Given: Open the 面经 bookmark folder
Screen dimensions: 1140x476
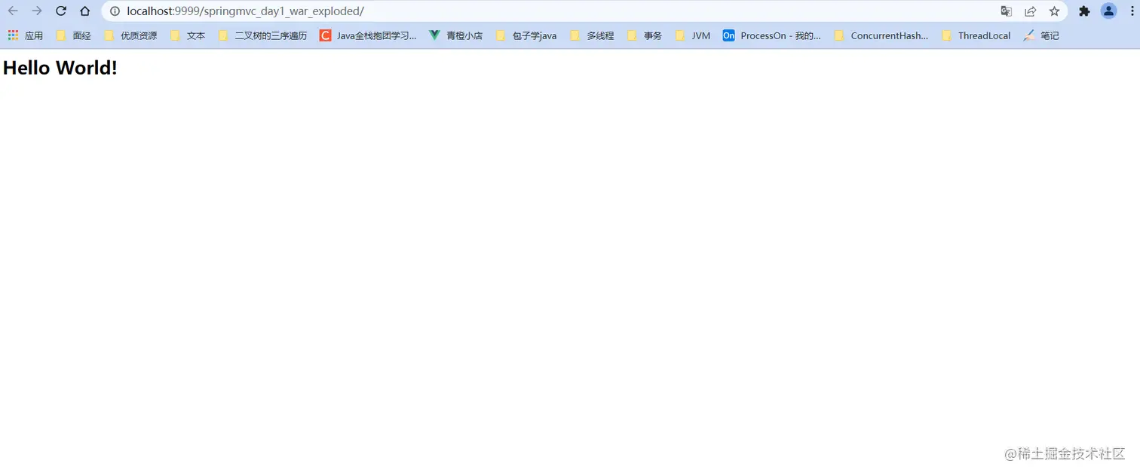Looking at the screenshot, I should (73, 35).
